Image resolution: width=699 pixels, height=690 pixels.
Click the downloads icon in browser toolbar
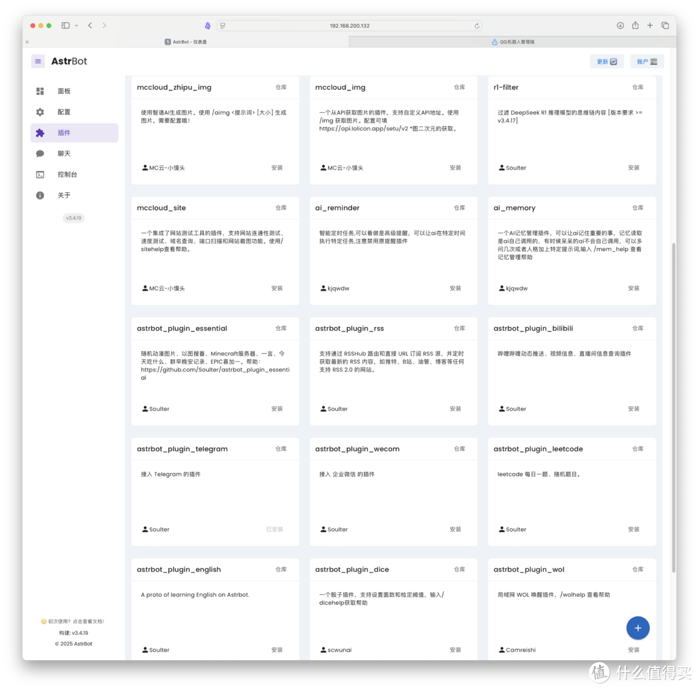click(x=619, y=25)
